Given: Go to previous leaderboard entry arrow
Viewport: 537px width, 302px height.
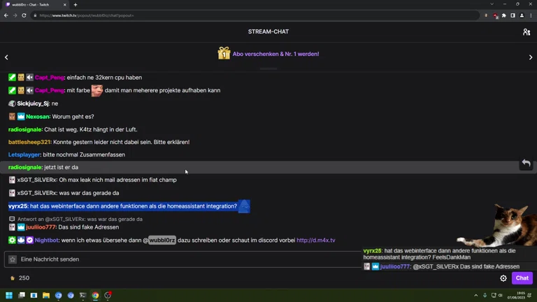Looking at the screenshot, I should tap(6, 57).
